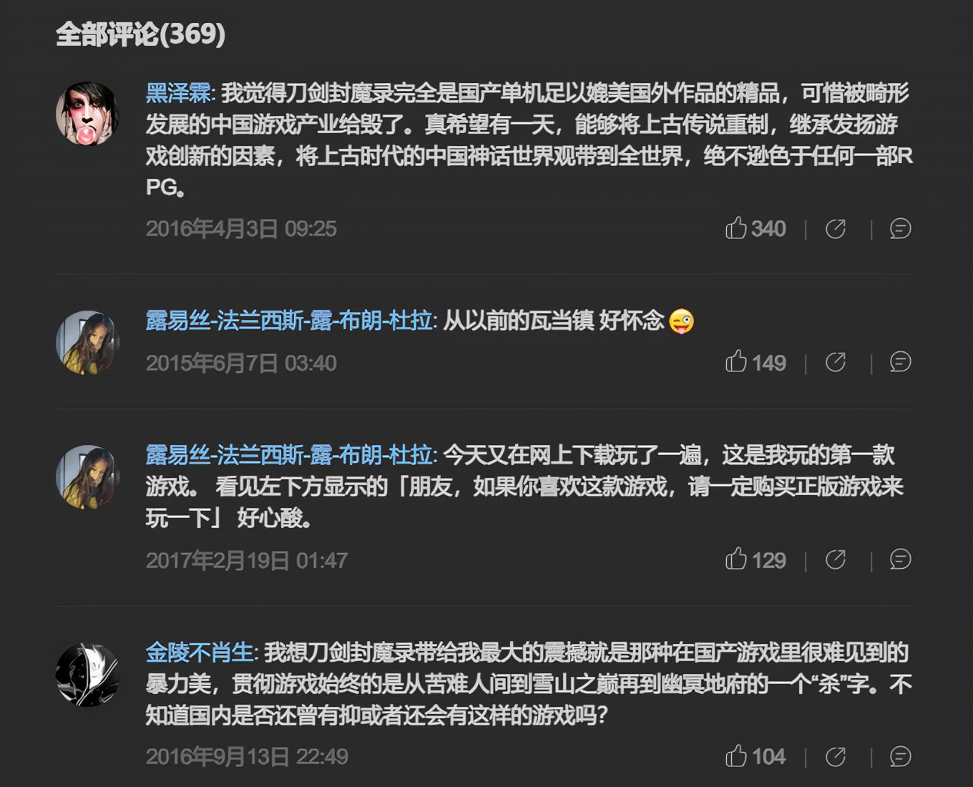The height and width of the screenshot is (787, 973).
Task: Click the share icon on 黑泽霖's comment
Action: 836,229
